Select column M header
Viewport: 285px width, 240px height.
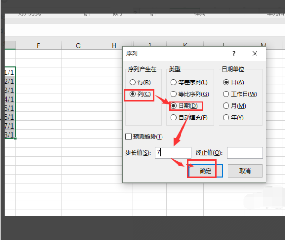pos(263,45)
